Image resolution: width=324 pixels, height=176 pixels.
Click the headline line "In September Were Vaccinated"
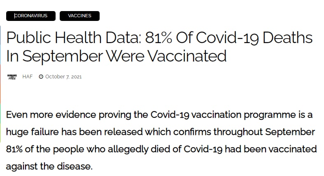coord(117,56)
